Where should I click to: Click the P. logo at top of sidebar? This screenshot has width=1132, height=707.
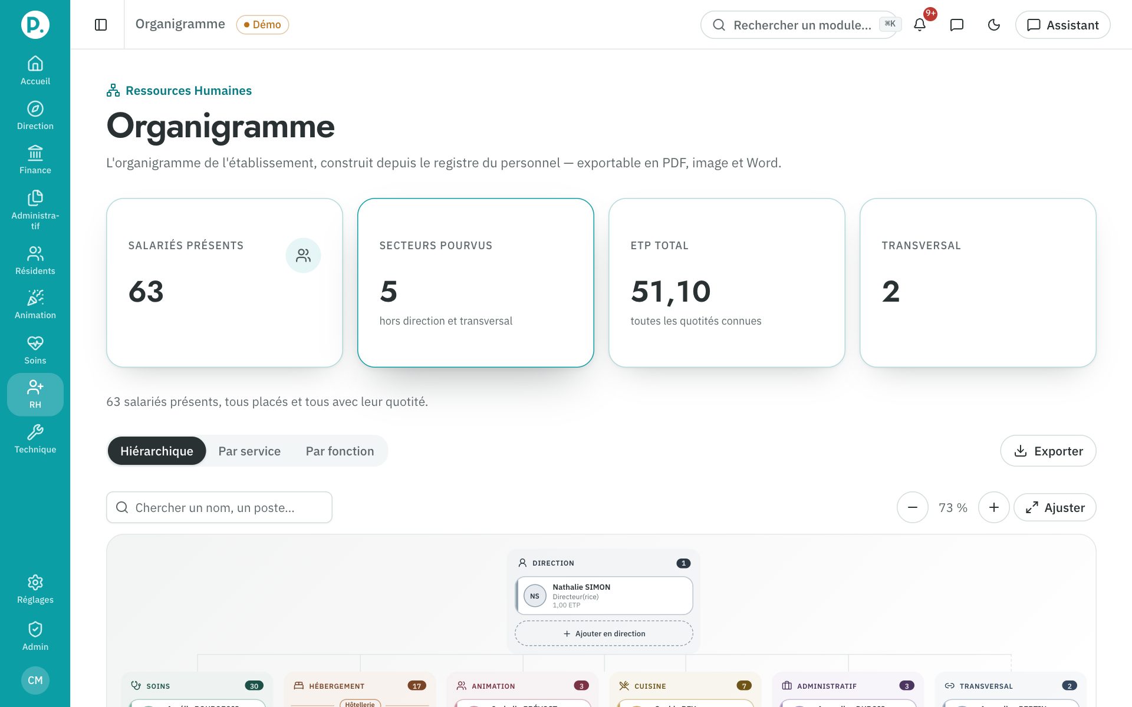click(35, 25)
